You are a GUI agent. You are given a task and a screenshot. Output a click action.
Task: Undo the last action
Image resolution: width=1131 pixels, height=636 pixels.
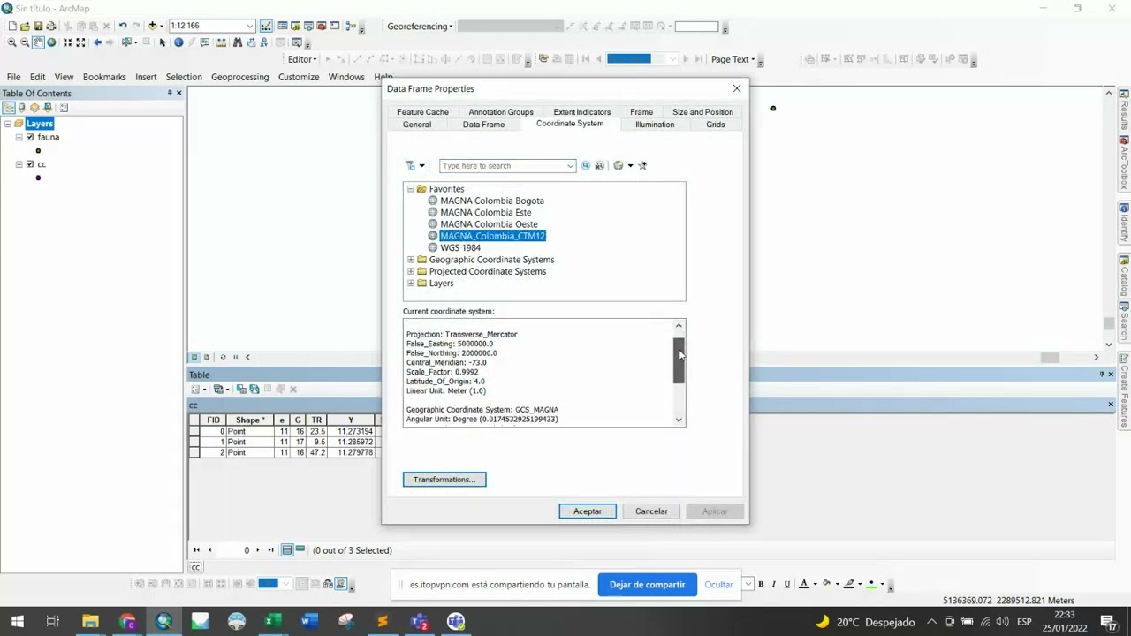123,26
